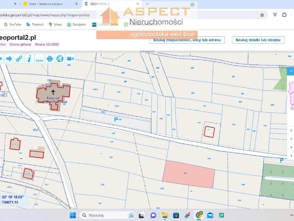The width and height of the screenshot is (294, 221).
Task: Click the video camera icon in toolbar
Action: pos(70,58)
